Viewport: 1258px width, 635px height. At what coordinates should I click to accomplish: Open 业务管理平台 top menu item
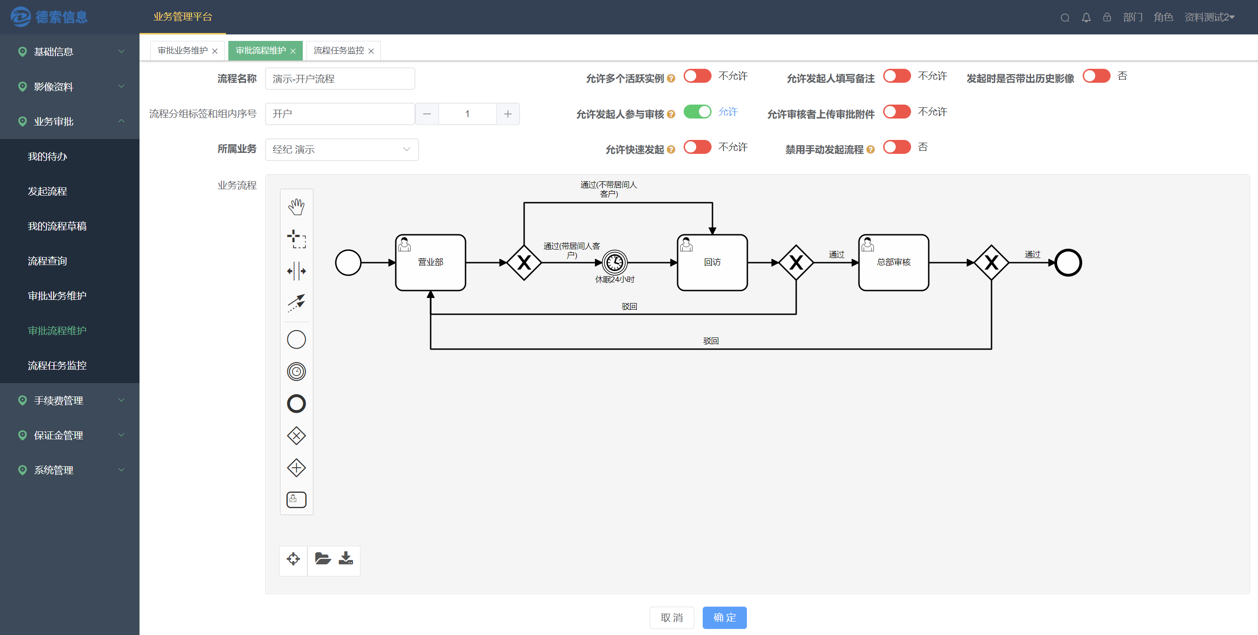(x=183, y=17)
